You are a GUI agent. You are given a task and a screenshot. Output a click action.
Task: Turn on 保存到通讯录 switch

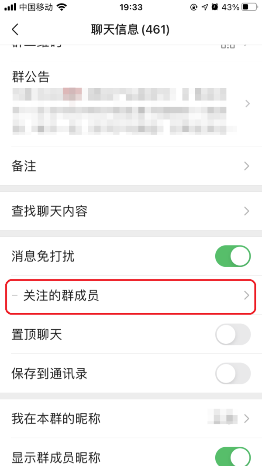[233, 373]
